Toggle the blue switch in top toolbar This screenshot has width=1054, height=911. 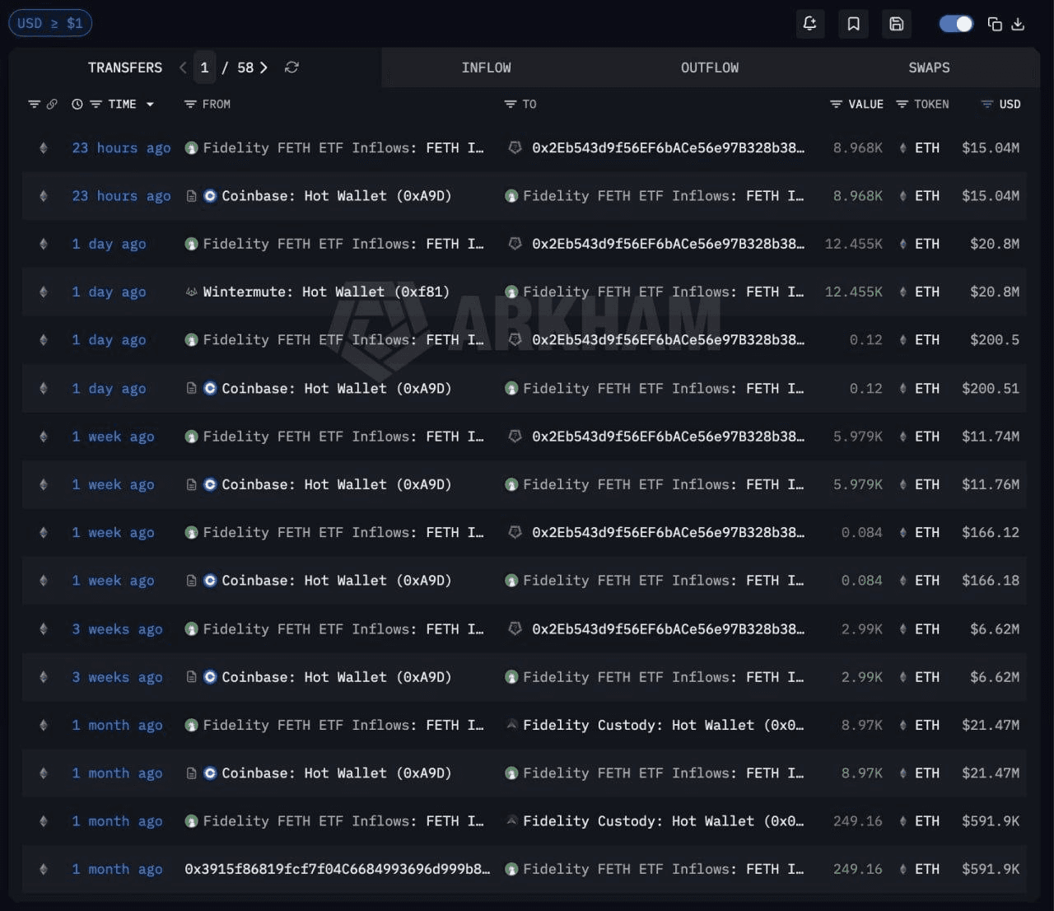tap(956, 24)
